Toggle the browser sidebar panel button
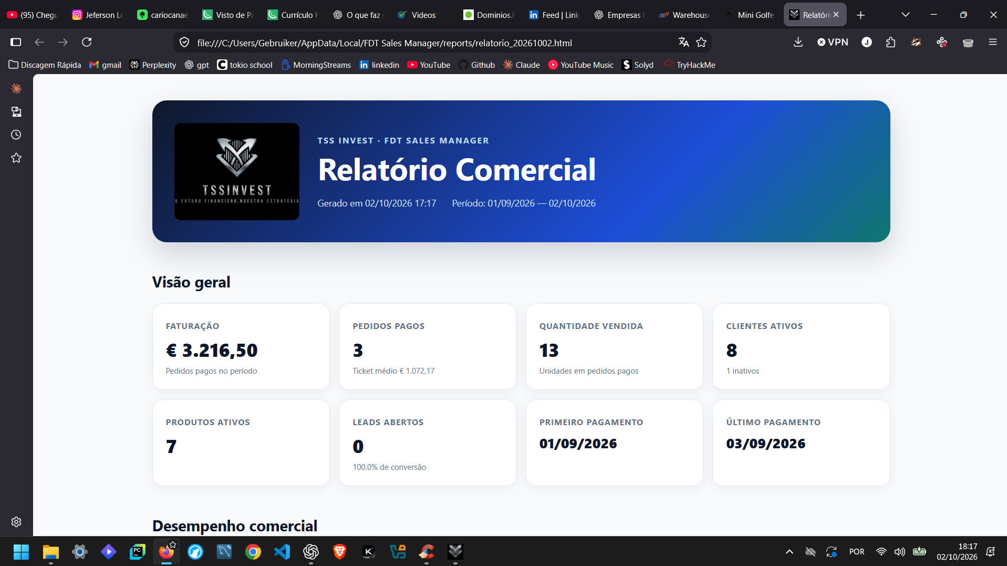Viewport: 1007px width, 566px height. coord(16,42)
